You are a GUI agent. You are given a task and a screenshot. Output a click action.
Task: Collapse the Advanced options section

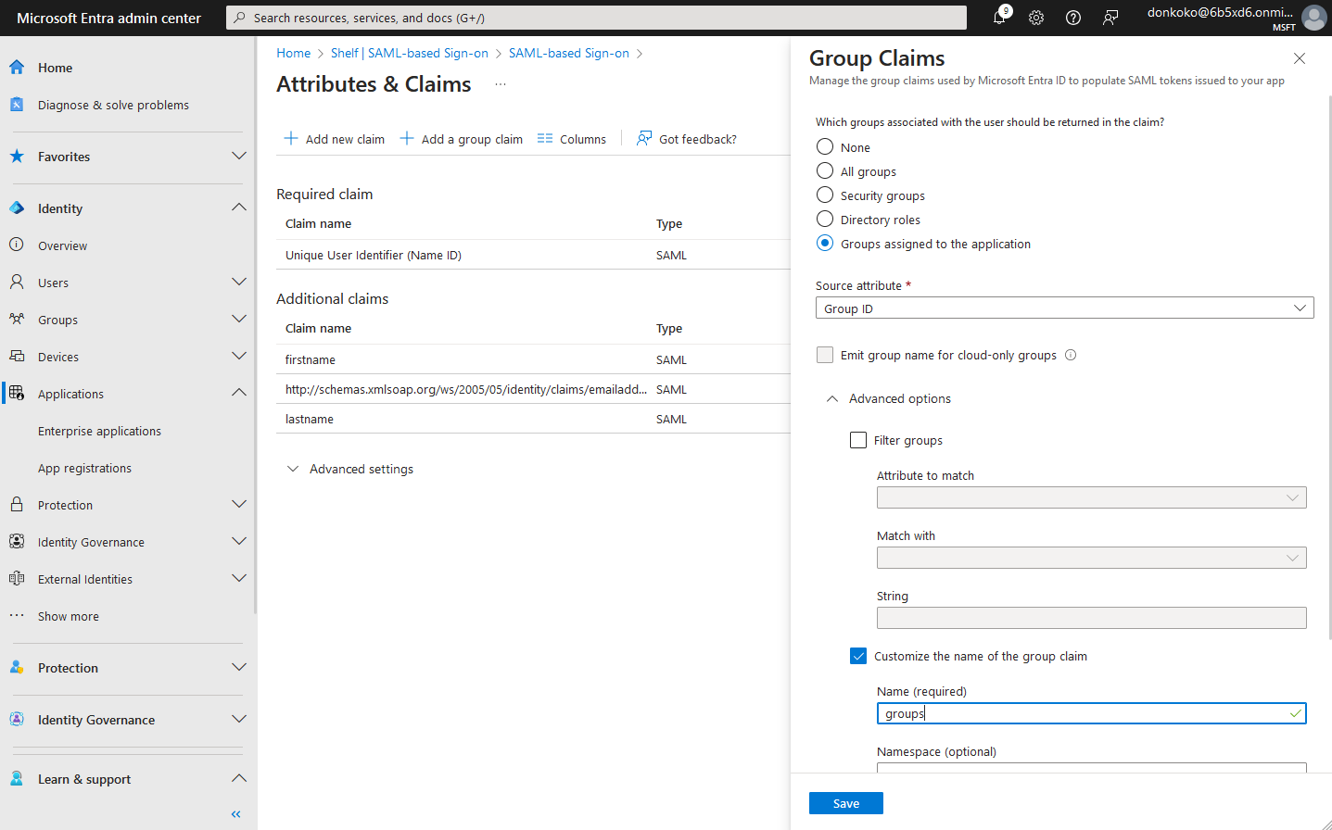[x=832, y=398]
